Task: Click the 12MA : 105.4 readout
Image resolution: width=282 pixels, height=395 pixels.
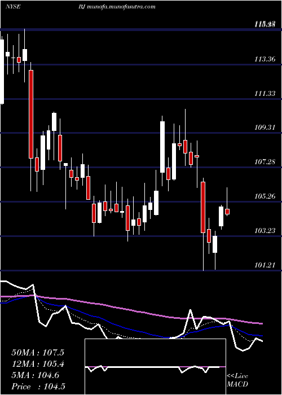Action: (38, 364)
